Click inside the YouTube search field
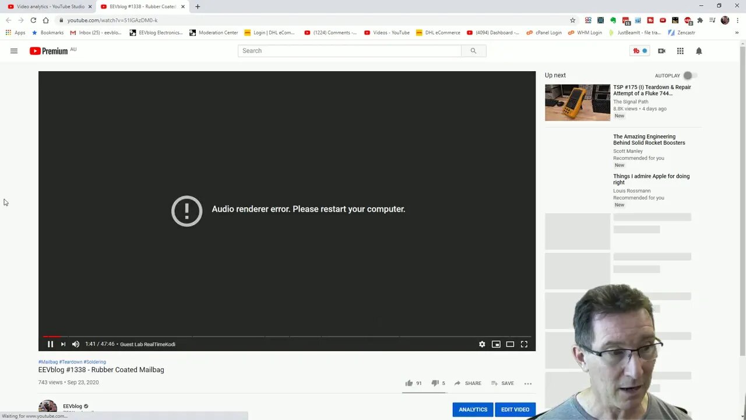The width and height of the screenshot is (746, 420). point(349,51)
